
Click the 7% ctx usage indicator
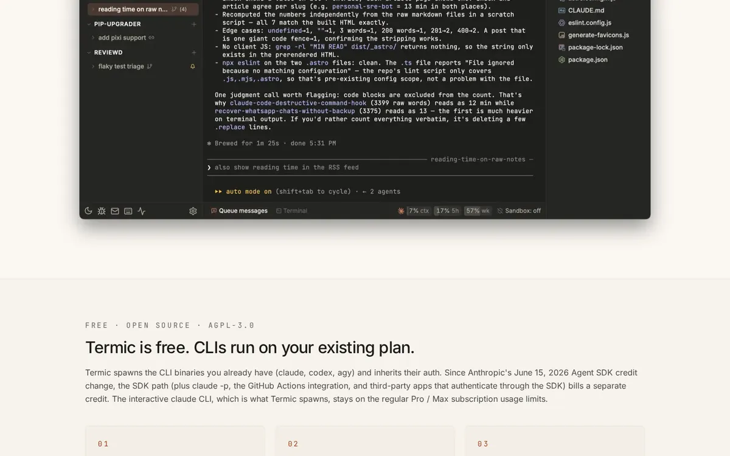click(x=419, y=211)
